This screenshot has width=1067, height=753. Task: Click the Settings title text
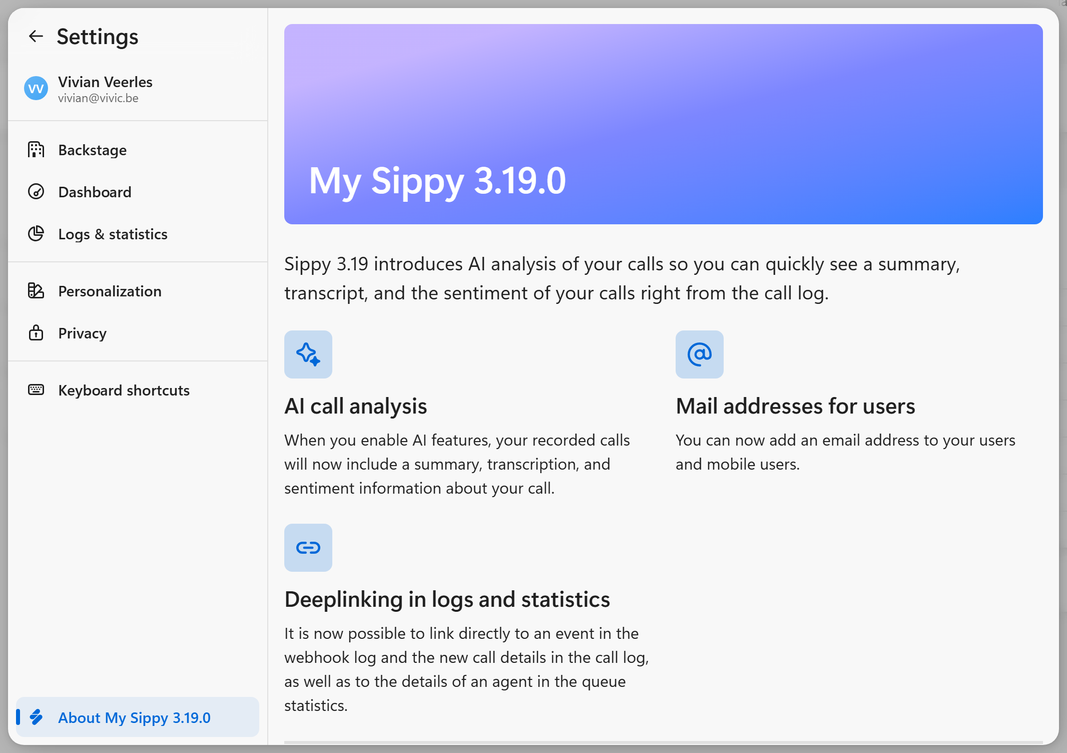[x=98, y=37]
